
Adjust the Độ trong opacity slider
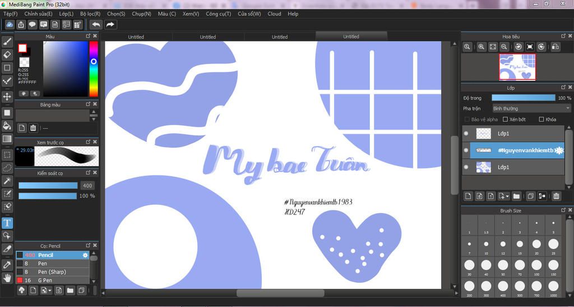click(x=524, y=98)
